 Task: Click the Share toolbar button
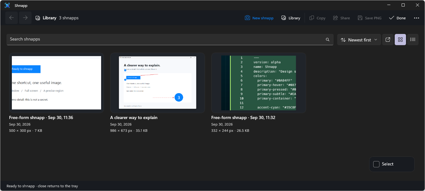341,18
